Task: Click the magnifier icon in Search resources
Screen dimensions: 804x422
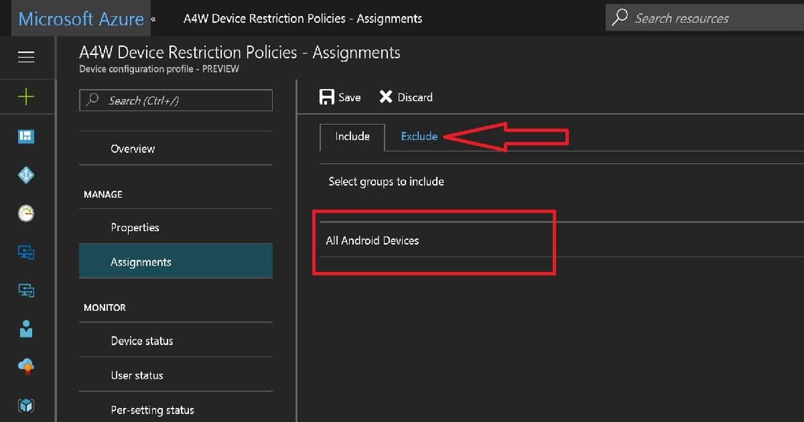Action: (x=621, y=17)
